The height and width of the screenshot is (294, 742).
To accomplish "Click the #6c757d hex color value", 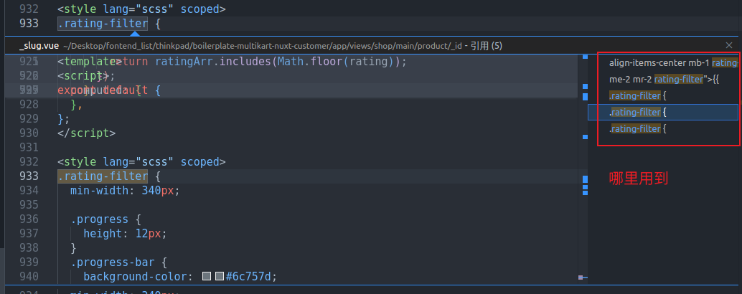I will [250, 277].
